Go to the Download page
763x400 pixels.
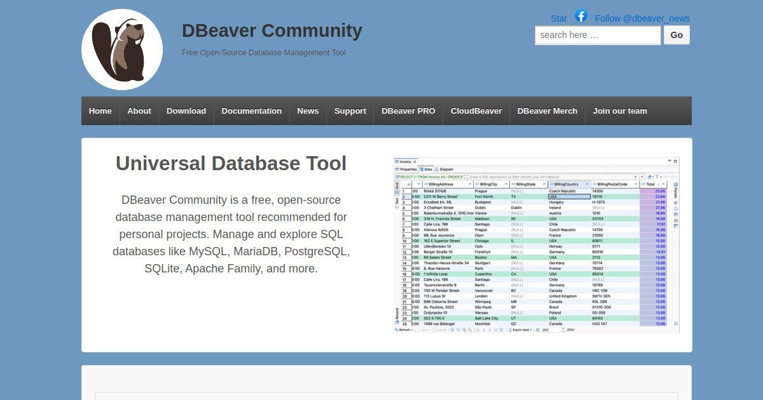pyautogui.click(x=186, y=111)
